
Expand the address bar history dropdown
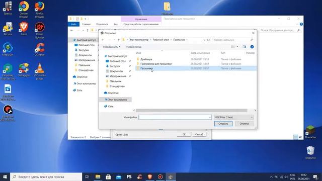(204, 40)
